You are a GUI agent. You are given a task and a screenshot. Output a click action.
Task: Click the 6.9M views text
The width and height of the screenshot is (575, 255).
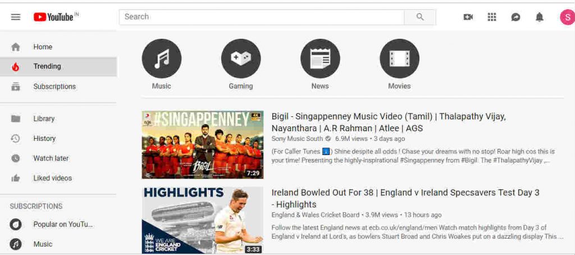352,139
